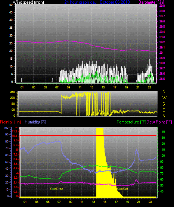This screenshot has width=174, height=207.
Task: Click barometer scale value 28.9
Action: (x=162, y=58)
